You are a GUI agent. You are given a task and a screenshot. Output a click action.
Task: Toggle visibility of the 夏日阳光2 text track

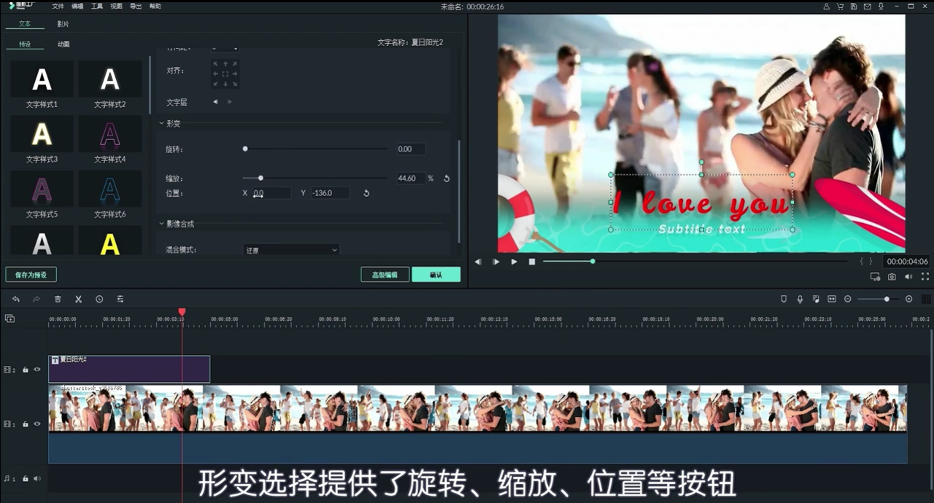tap(36, 370)
